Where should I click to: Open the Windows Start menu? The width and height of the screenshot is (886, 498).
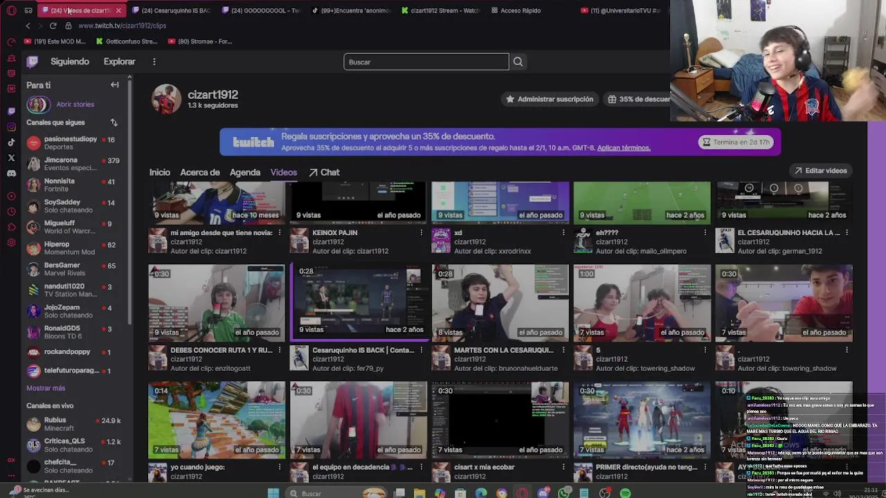[x=273, y=493]
